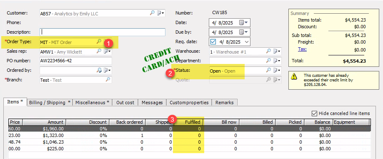Search Warehouse with the magnifier icon

(268, 51)
